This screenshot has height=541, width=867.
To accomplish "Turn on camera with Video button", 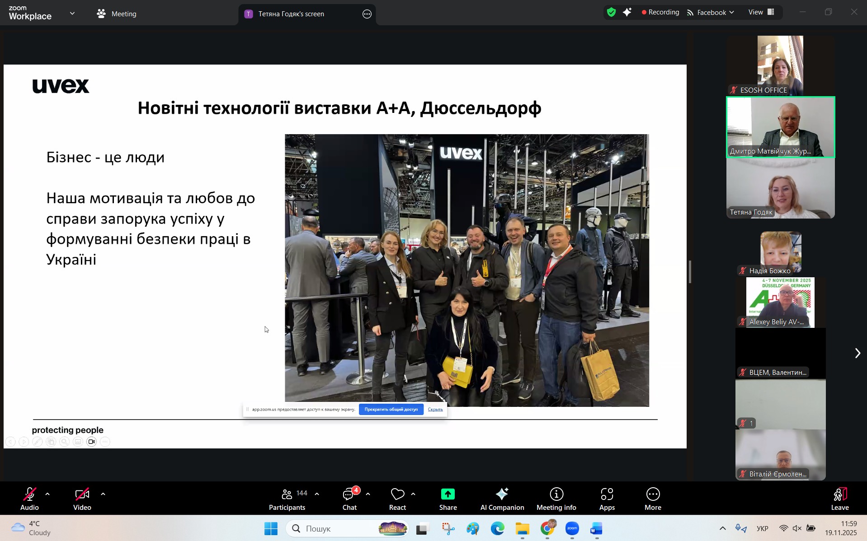I will click(82, 499).
